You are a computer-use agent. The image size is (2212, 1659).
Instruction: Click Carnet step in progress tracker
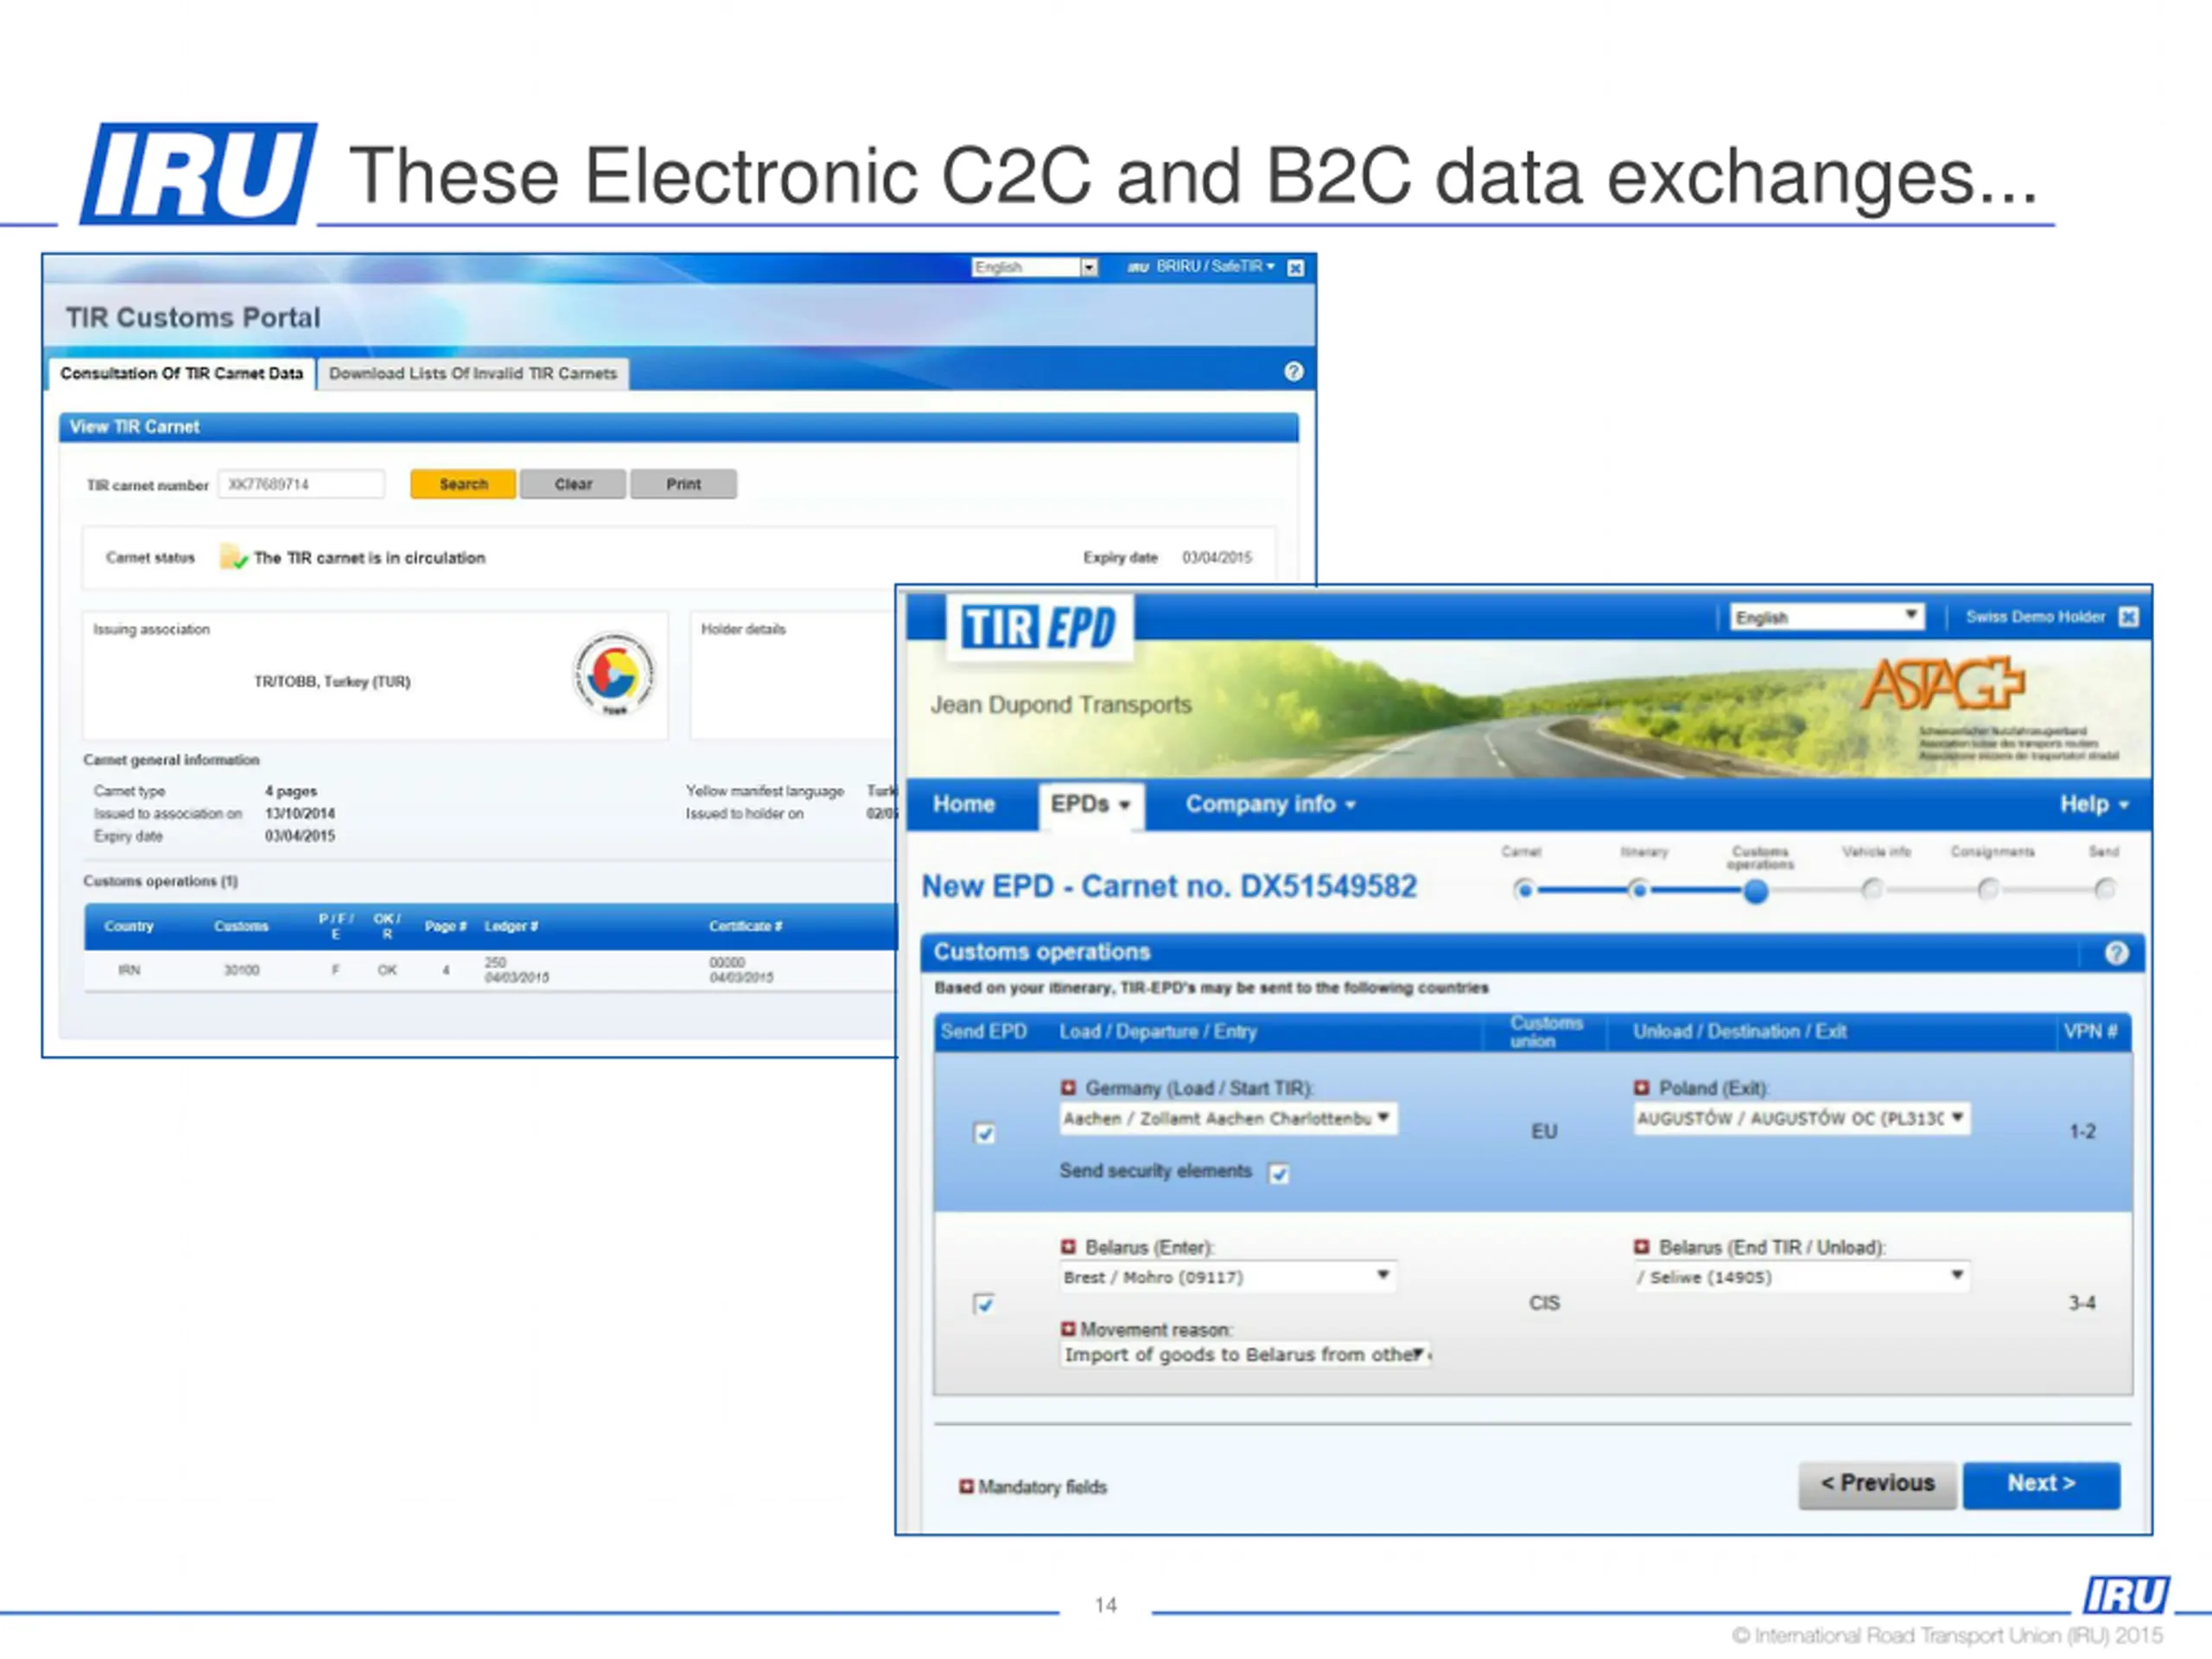click(1523, 889)
